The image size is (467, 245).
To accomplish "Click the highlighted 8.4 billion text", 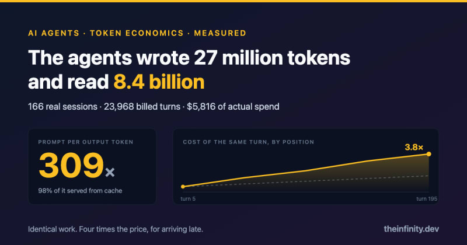I will [159, 82].
